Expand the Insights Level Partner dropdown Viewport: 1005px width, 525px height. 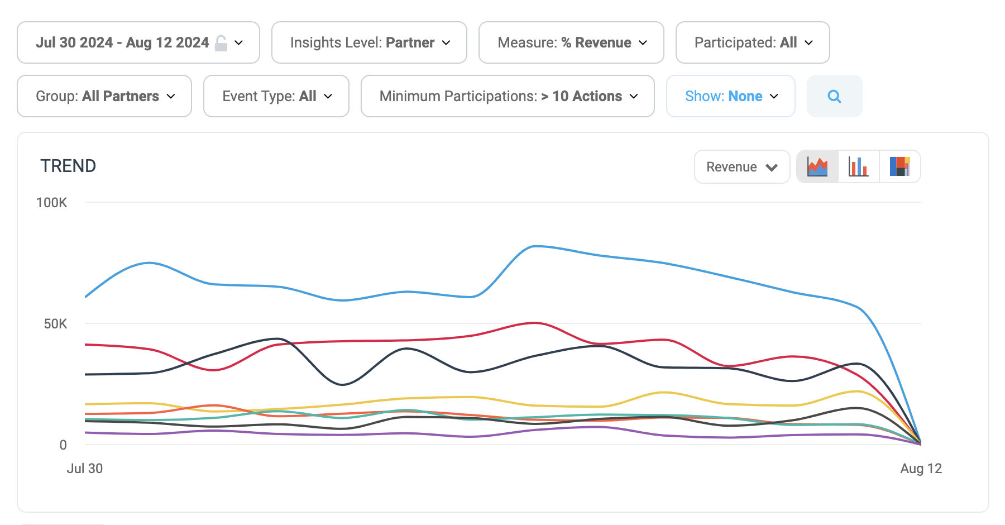point(369,43)
